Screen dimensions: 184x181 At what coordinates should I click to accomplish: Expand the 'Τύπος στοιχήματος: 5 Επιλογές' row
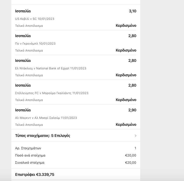coord(43,136)
